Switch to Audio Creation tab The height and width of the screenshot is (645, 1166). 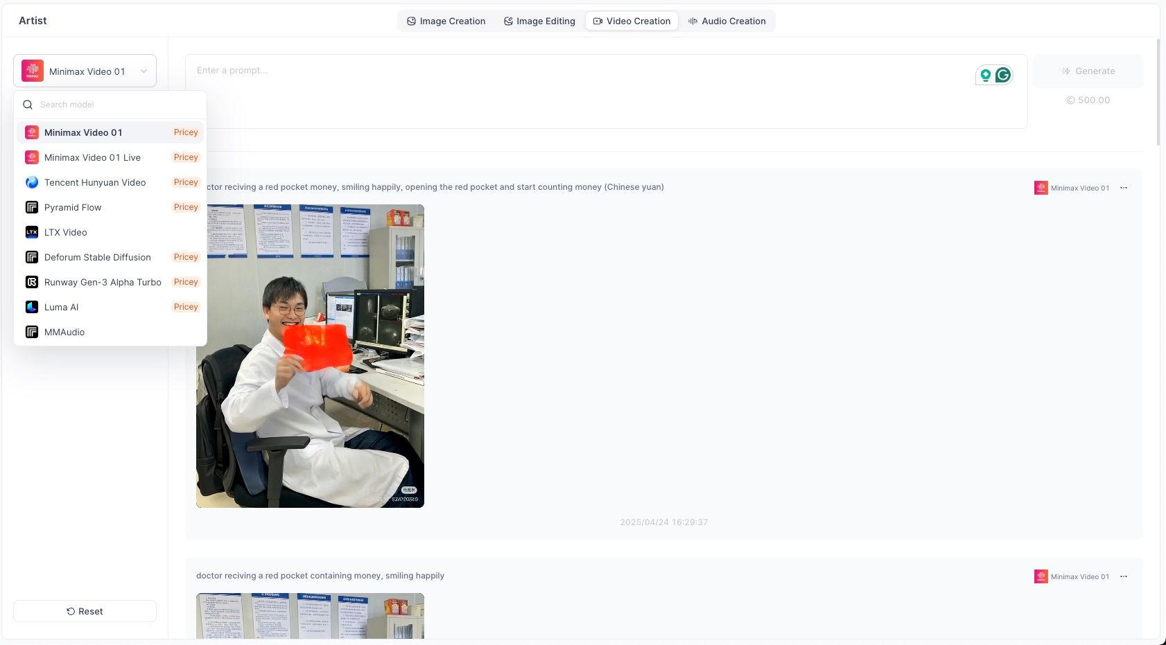point(726,21)
